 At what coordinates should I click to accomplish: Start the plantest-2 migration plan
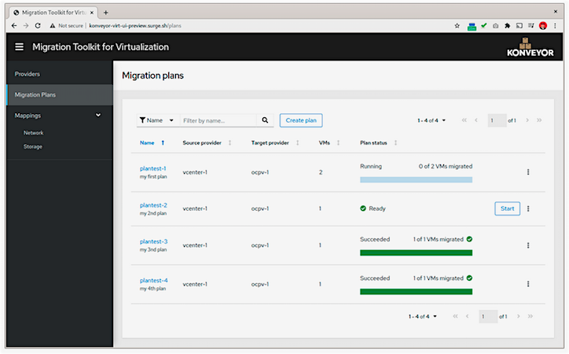[507, 208]
